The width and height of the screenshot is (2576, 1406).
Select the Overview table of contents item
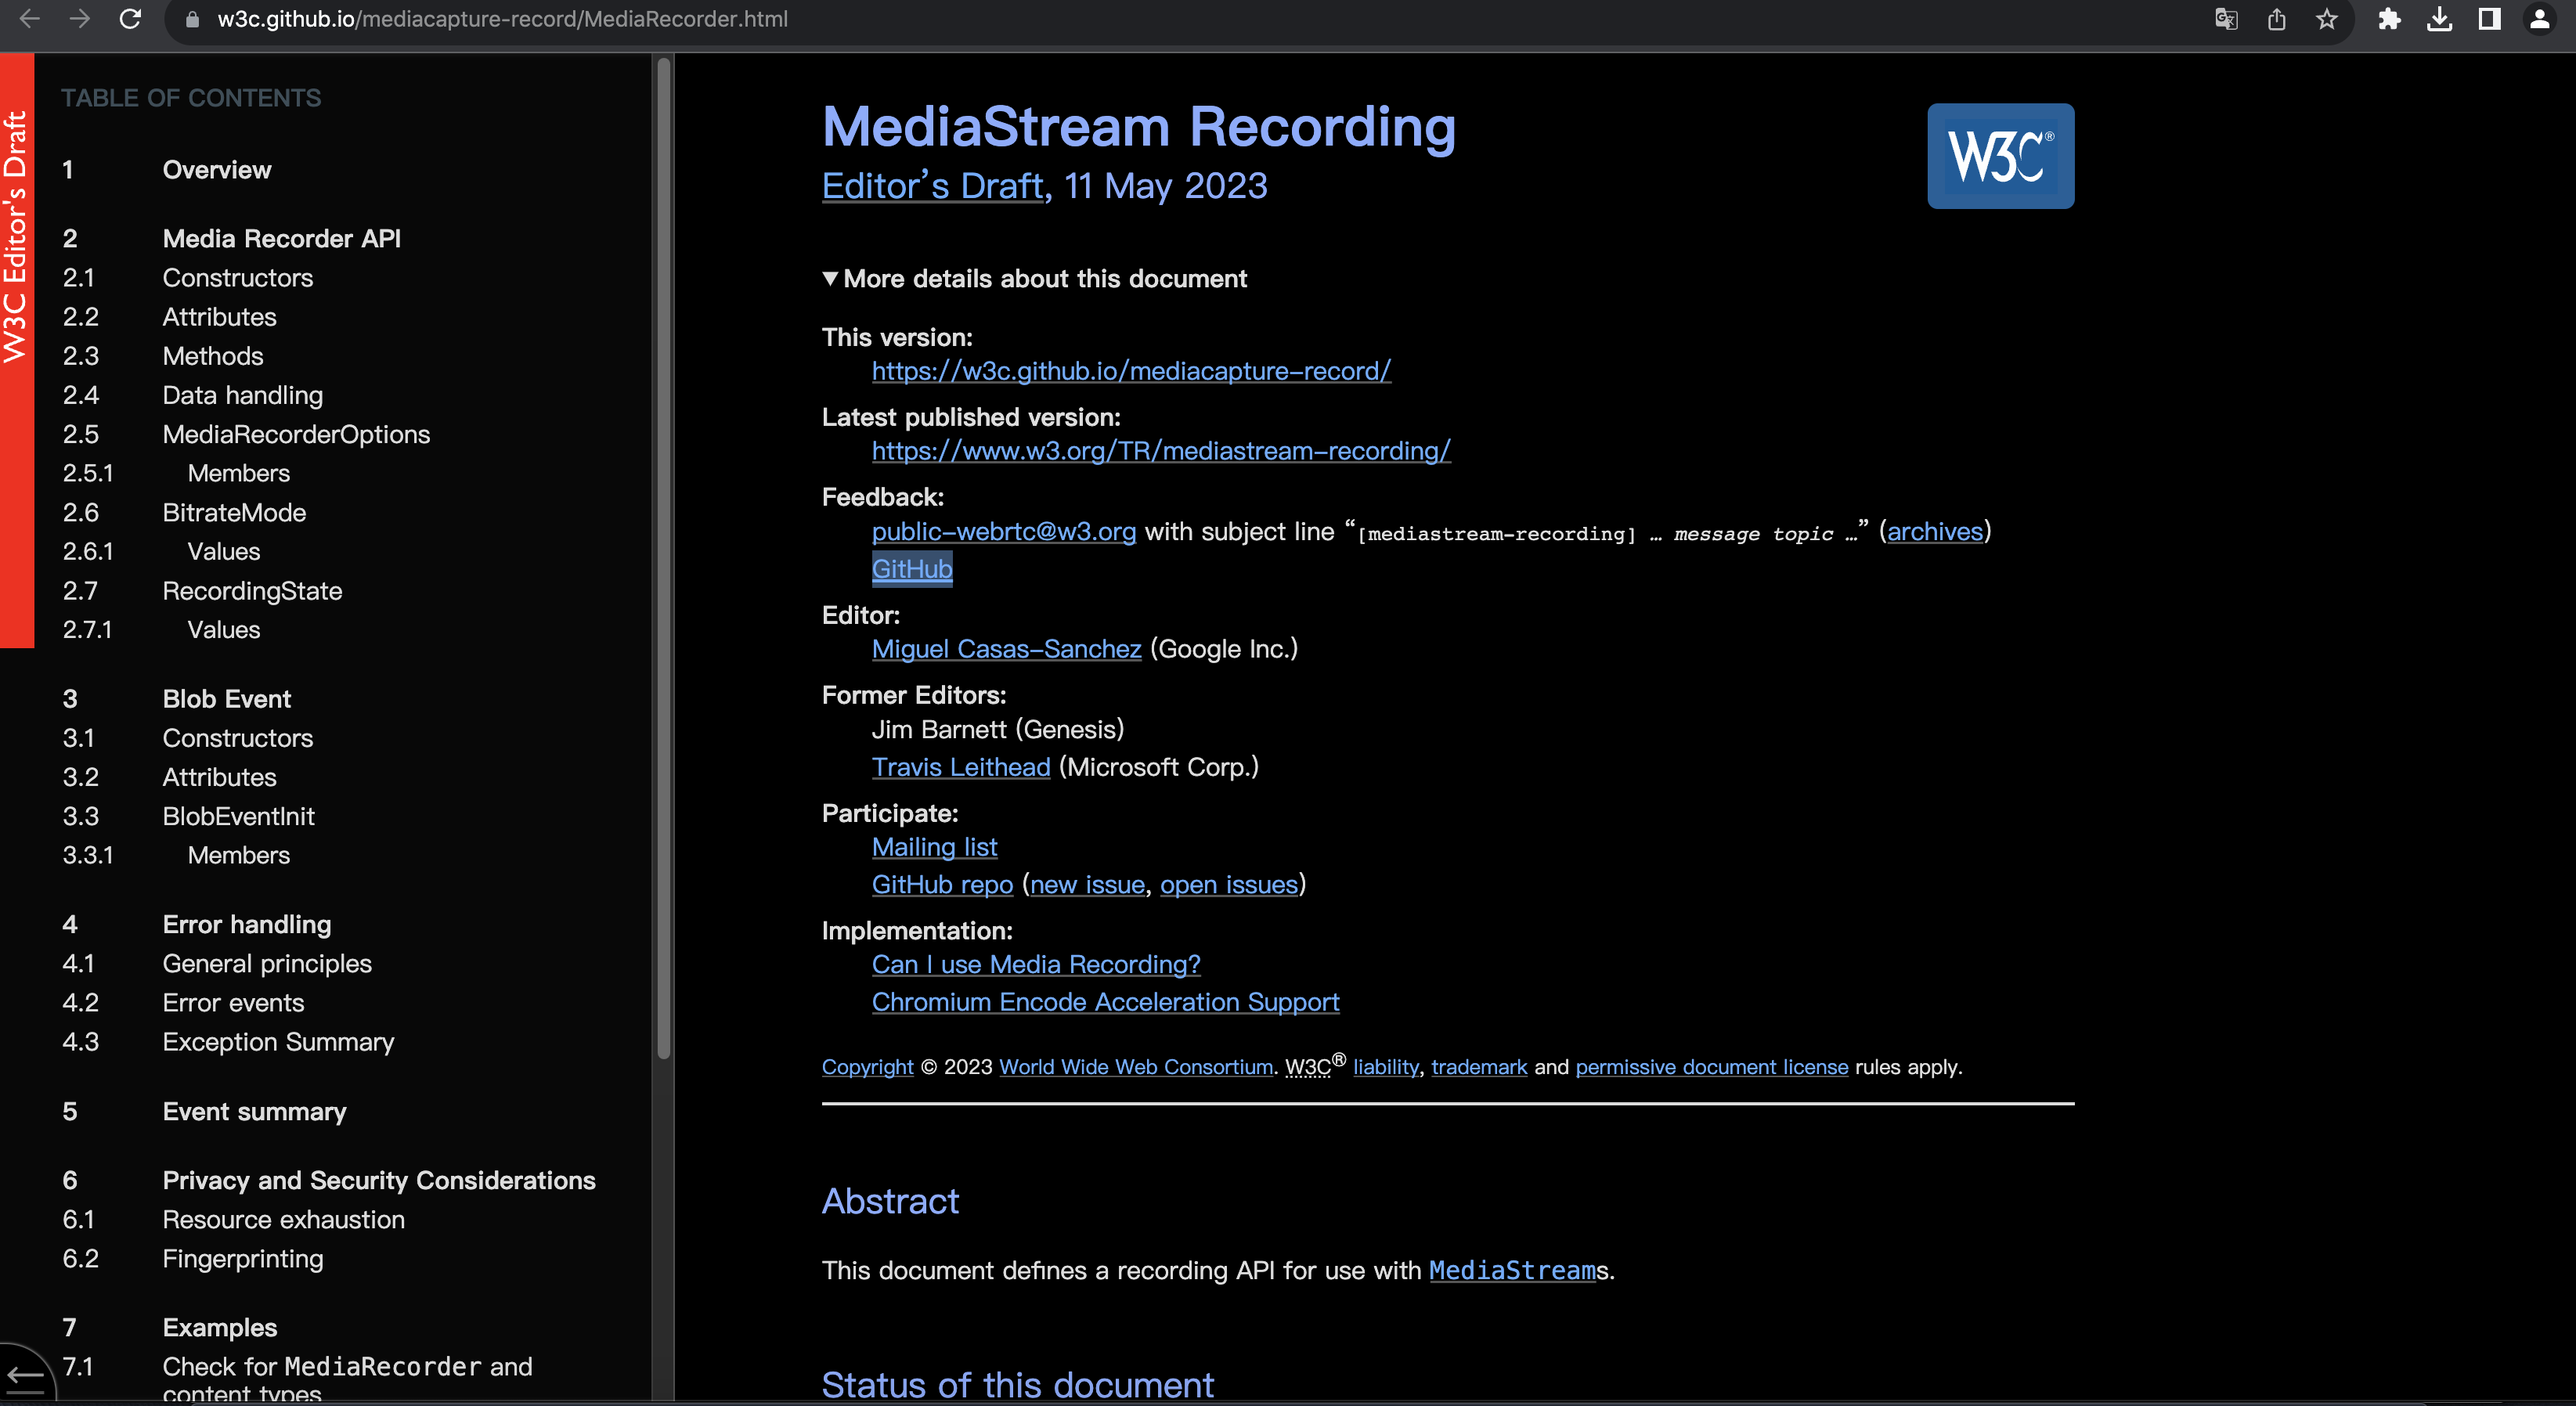click(x=216, y=170)
